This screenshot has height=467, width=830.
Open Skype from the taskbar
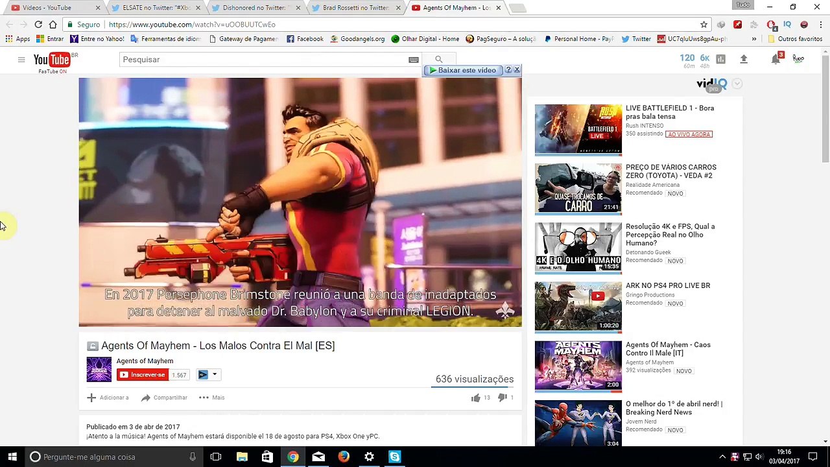(x=394, y=457)
